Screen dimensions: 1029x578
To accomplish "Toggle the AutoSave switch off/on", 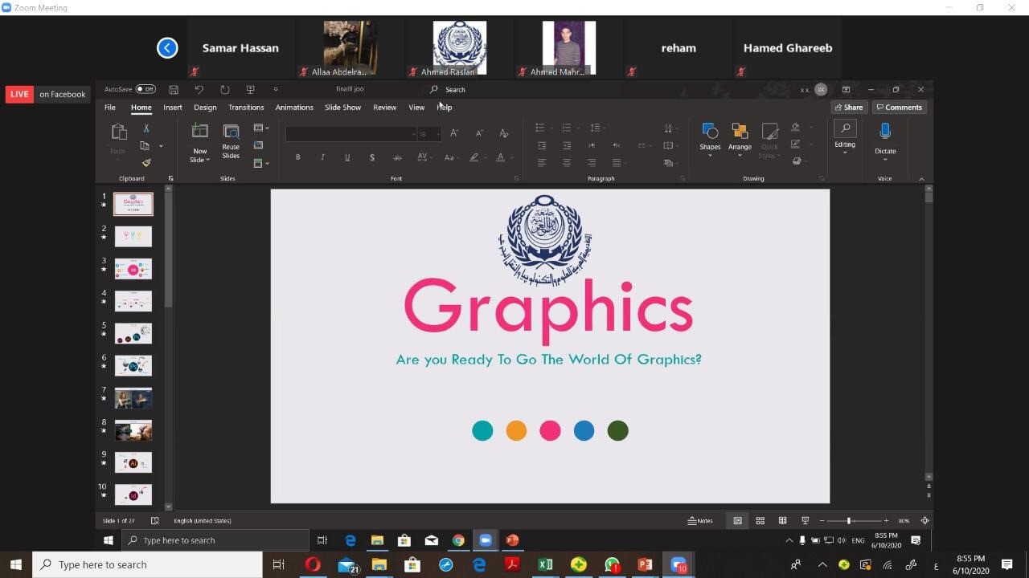I will point(146,89).
